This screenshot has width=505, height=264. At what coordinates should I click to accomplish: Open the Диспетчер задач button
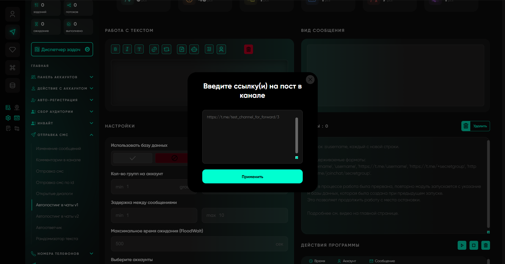[62, 50]
